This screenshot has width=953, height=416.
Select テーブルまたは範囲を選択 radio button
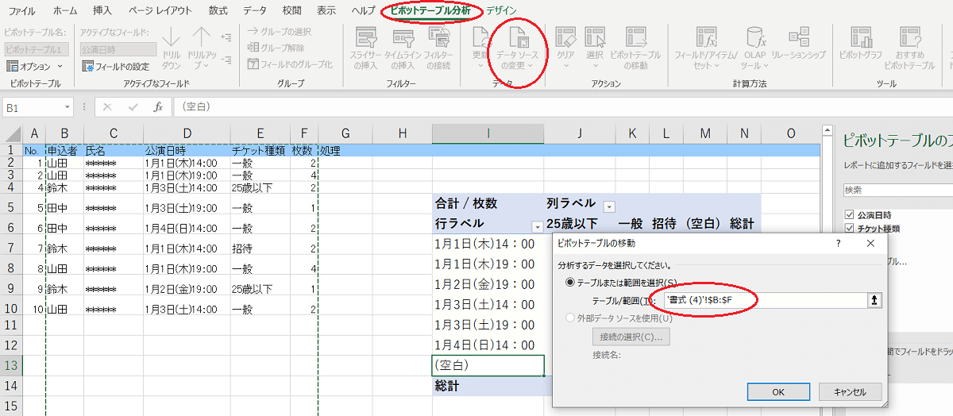569,282
